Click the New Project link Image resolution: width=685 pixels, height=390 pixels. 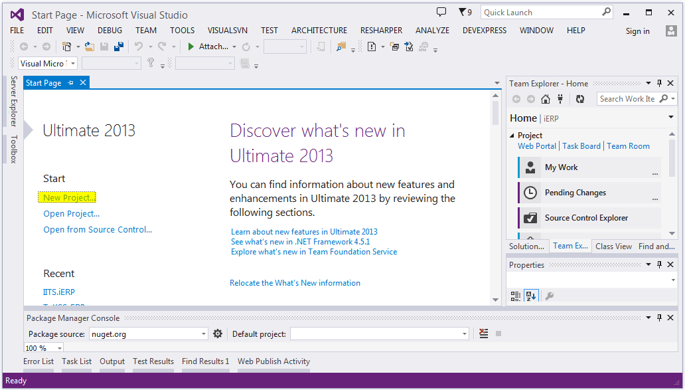pos(67,197)
